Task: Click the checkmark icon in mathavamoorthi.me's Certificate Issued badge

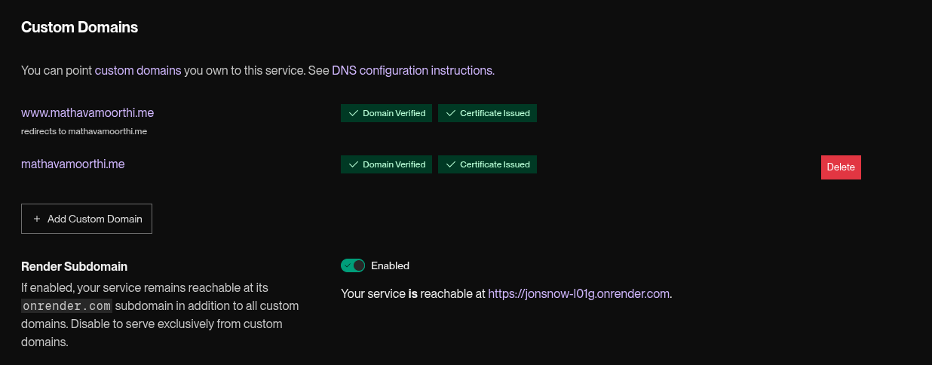Action: click(450, 164)
